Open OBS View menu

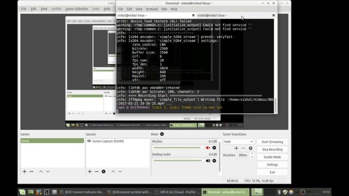44,9
